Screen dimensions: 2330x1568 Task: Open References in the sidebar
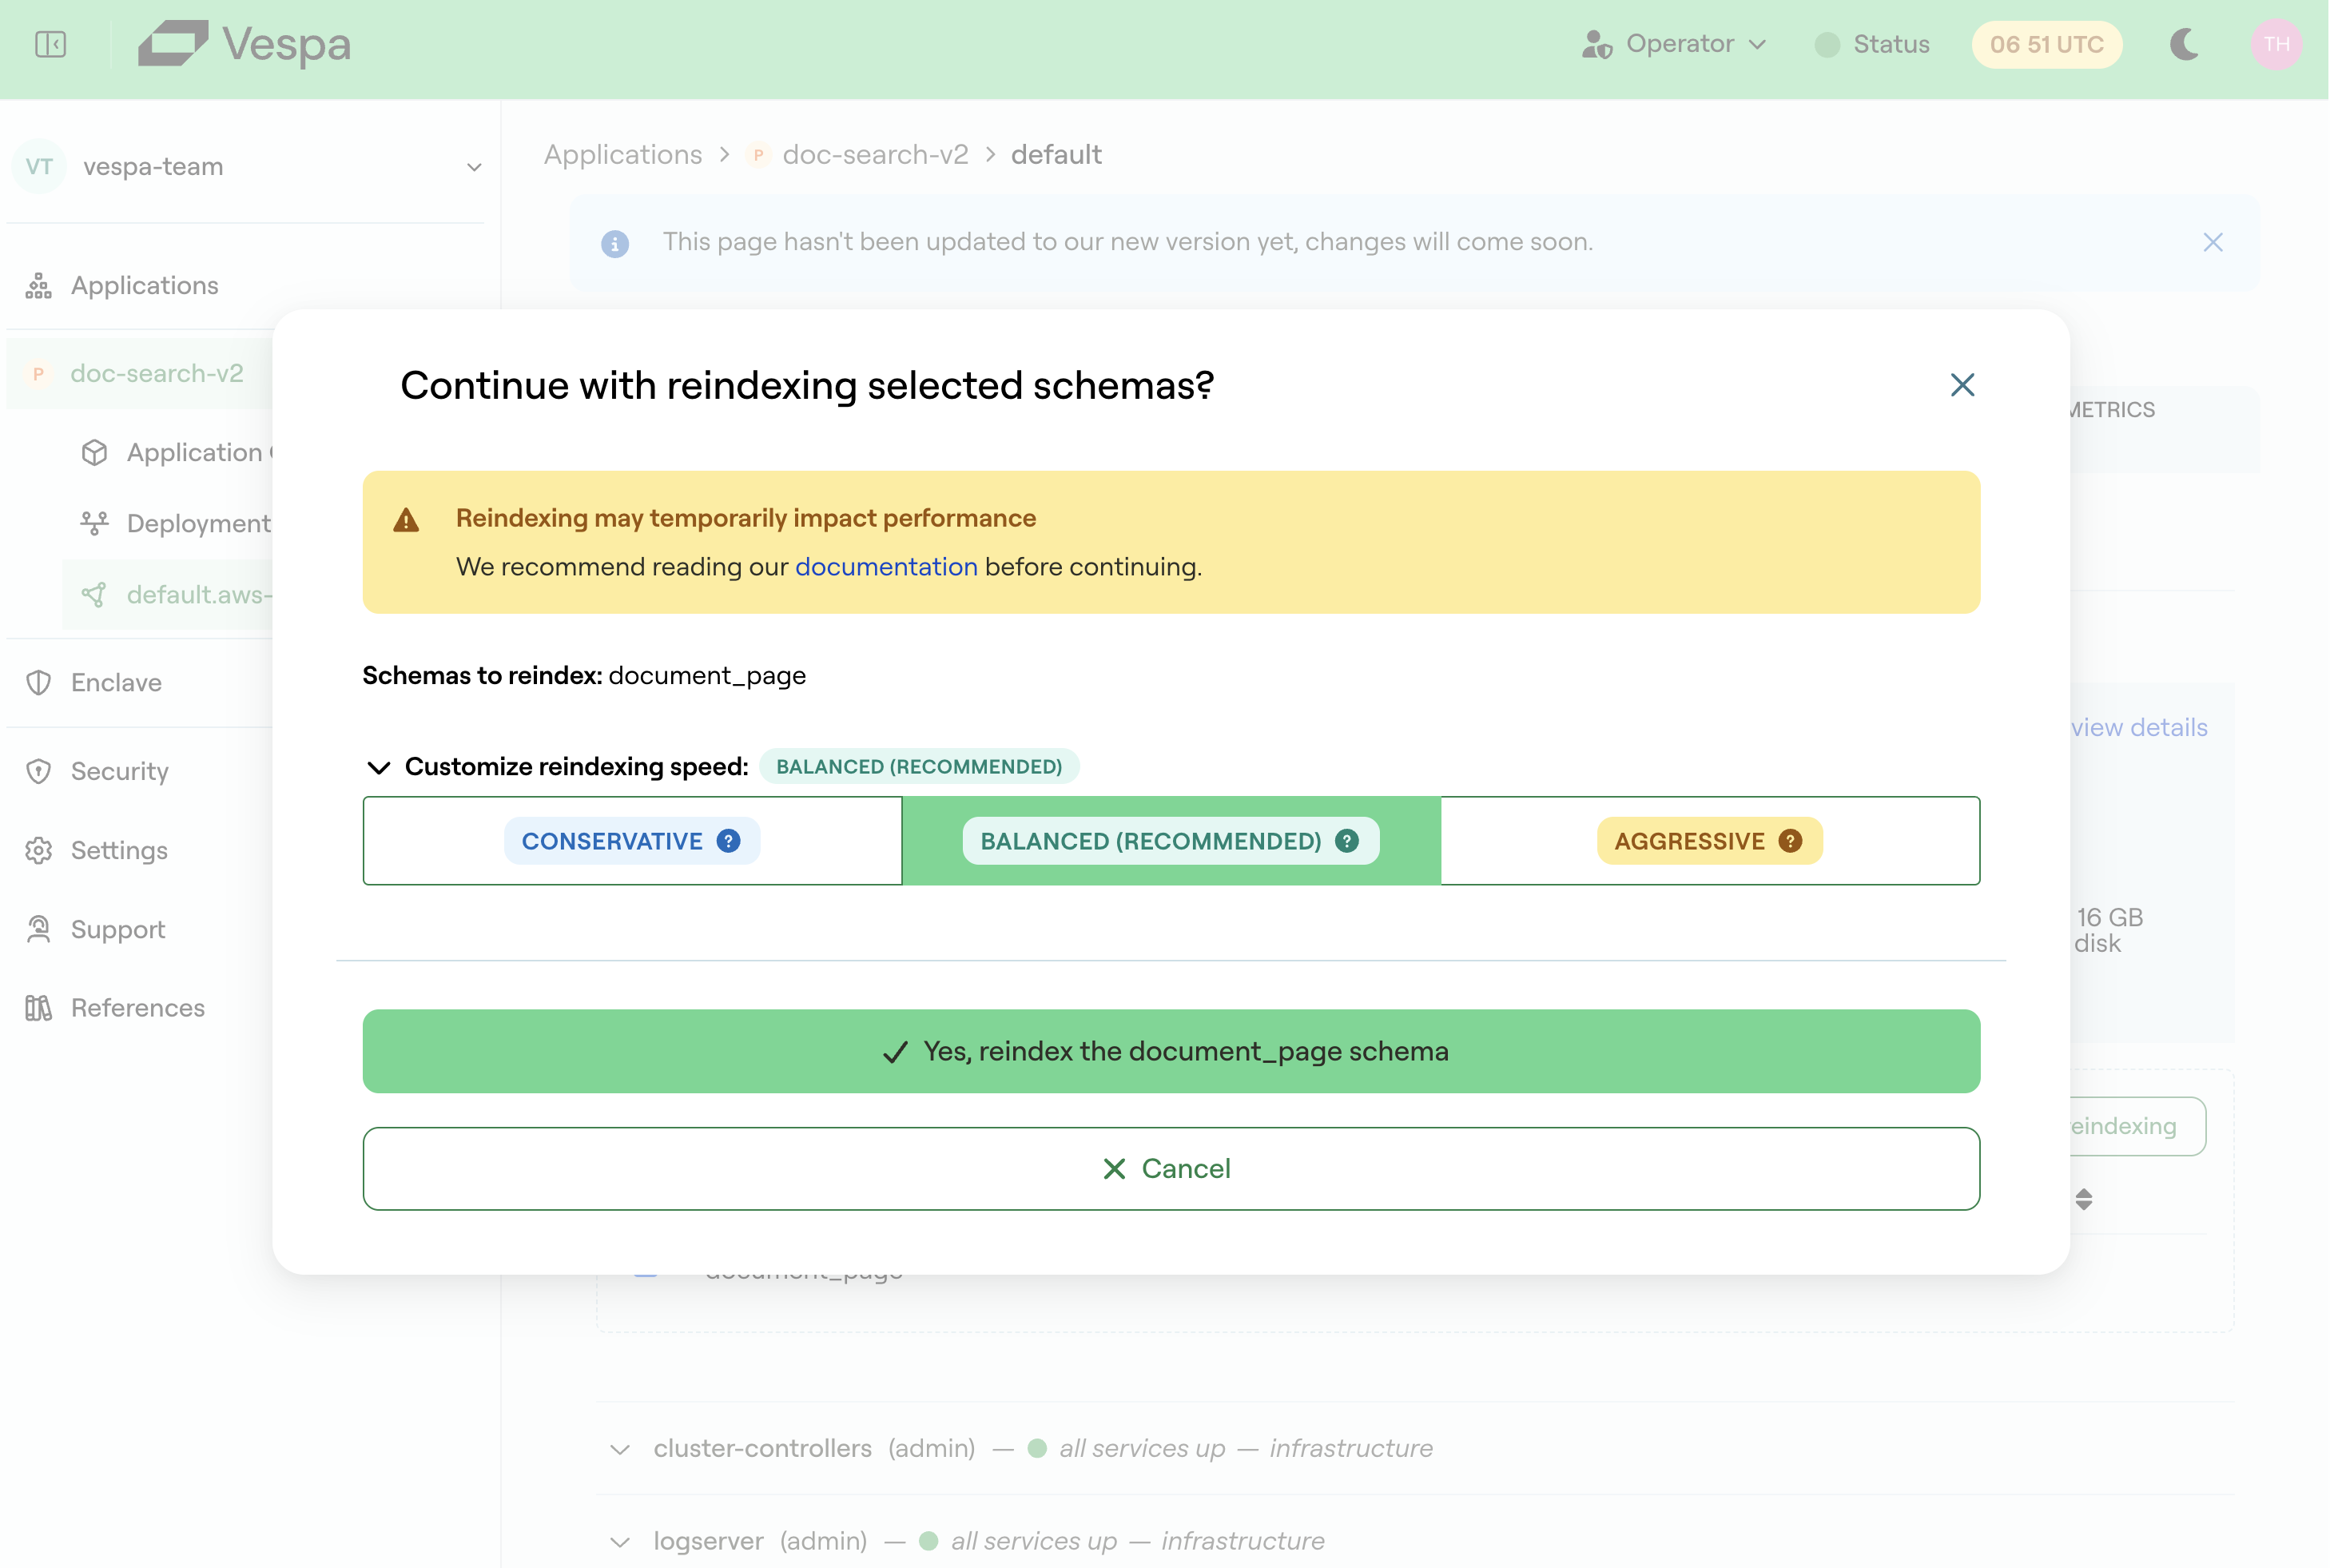[138, 1007]
